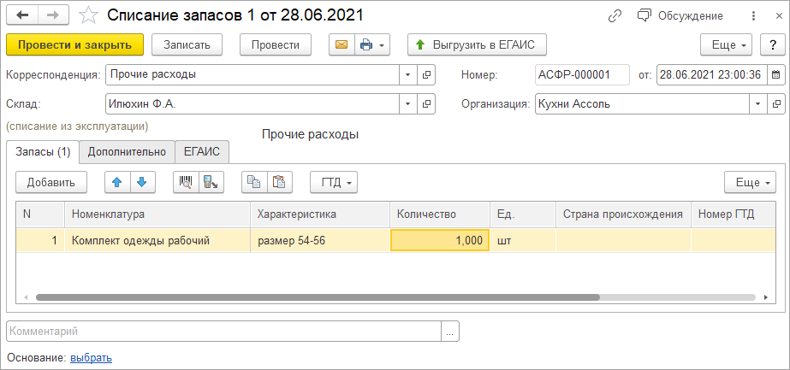The width and height of the screenshot is (790, 370).
Task: Open the printer icon print menu
Action: 372,44
